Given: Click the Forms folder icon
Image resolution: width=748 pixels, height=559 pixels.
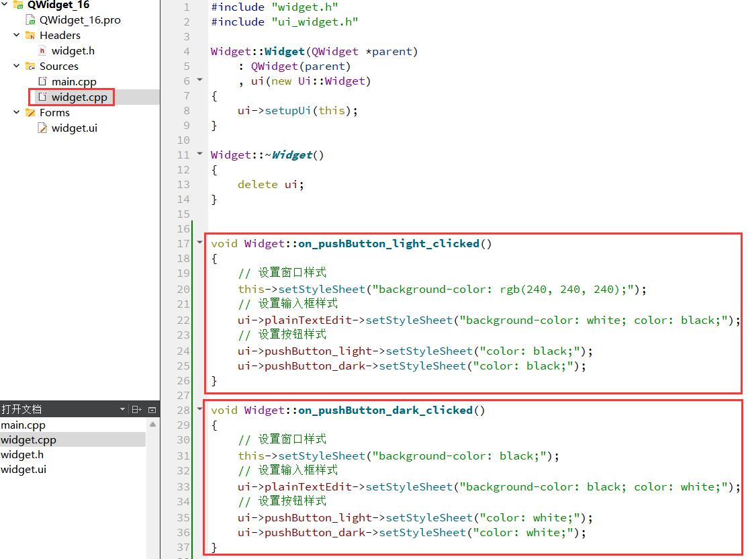Looking at the screenshot, I should 30,113.
